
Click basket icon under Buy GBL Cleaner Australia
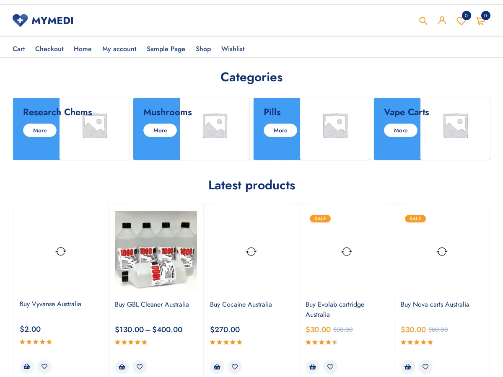(x=122, y=367)
